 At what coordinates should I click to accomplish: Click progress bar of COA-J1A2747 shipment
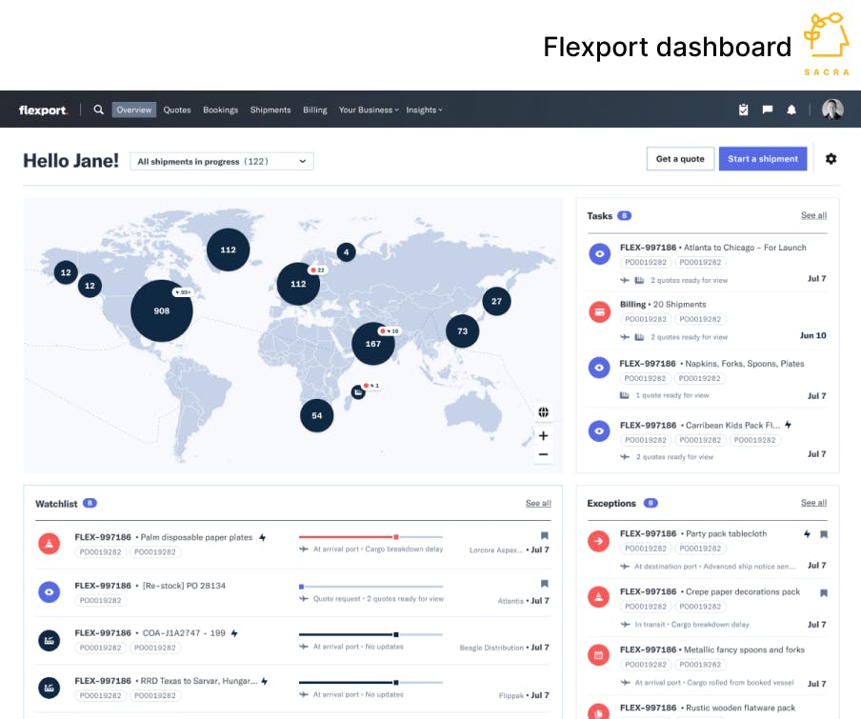370,634
